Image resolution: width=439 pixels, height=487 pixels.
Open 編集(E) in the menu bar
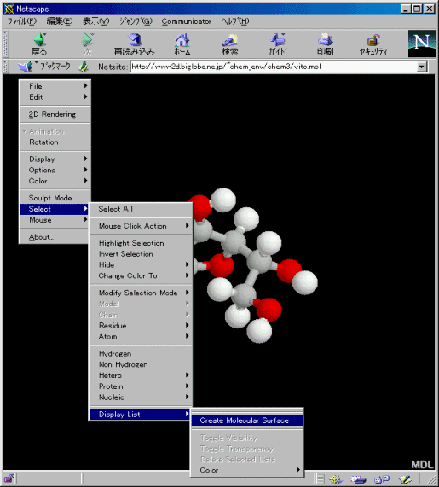[x=60, y=21]
